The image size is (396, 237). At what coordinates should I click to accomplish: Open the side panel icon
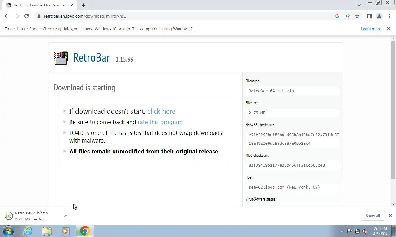tap(369, 16)
